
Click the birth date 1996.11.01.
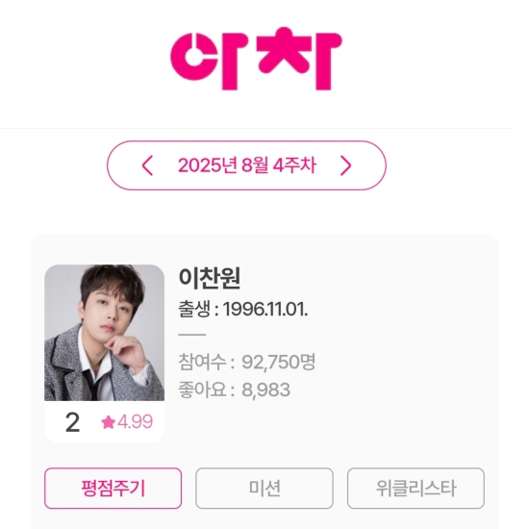click(x=265, y=309)
